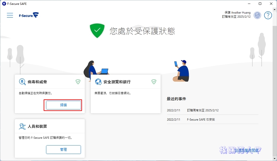
Task: Click the globe icon for 安全瀏覽和銀行
Action: point(98,82)
